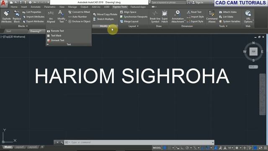Click the Save icon in Quick Access toolbar
Image resolution: width=268 pixels, height=151 pixels.
(21, 3)
